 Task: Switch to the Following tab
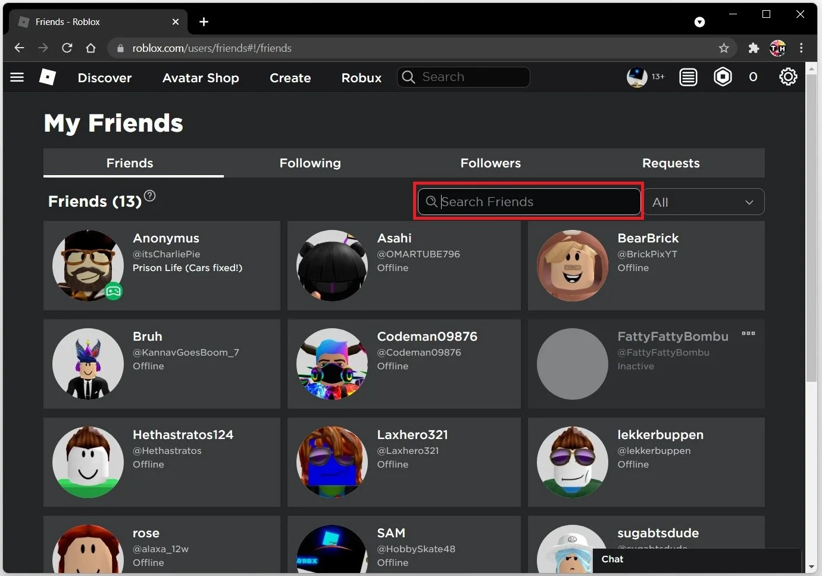(310, 163)
